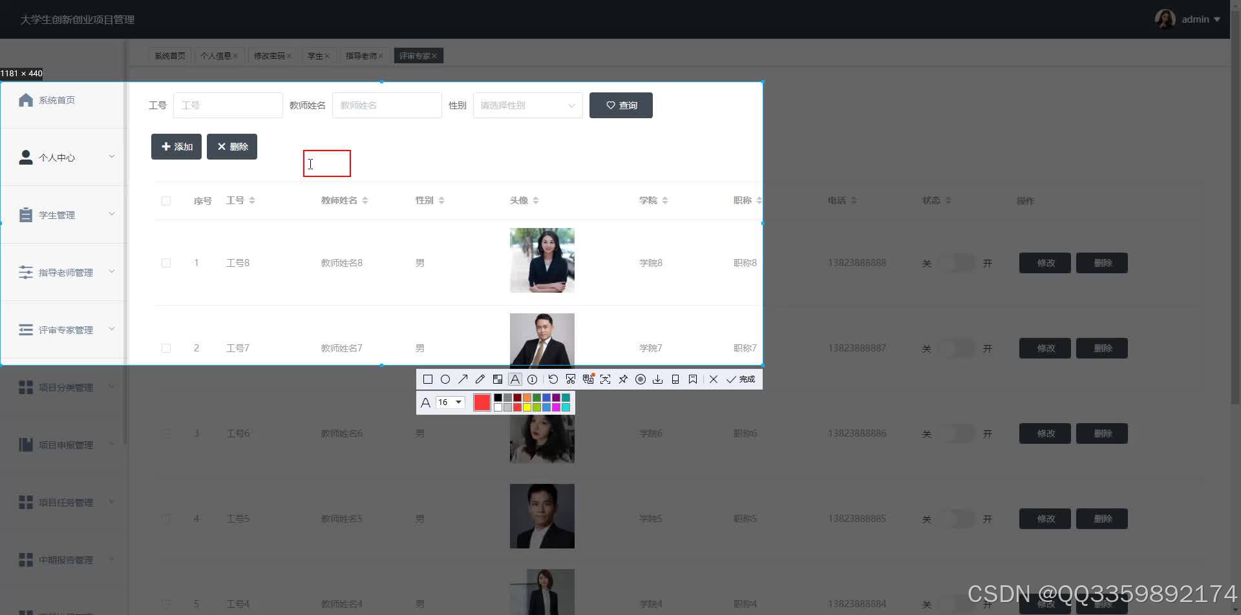1241x615 pixels.
Task: Select the text annotation tool
Action: click(x=515, y=379)
